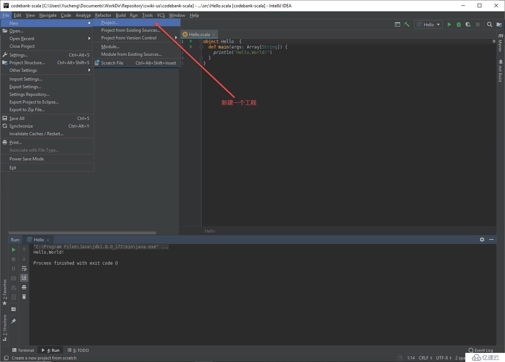The image size is (505, 362).
Task: Click the Run panel exit icon
Action: 13,297
